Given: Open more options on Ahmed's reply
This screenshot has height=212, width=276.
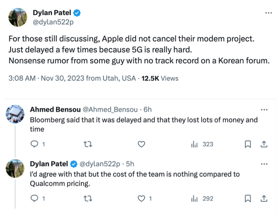Looking at the screenshot, I should coord(264,110).
